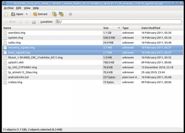
Task: Create a new archive with the toolbar icon
Action: pyautogui.click(x=6, y=14)
